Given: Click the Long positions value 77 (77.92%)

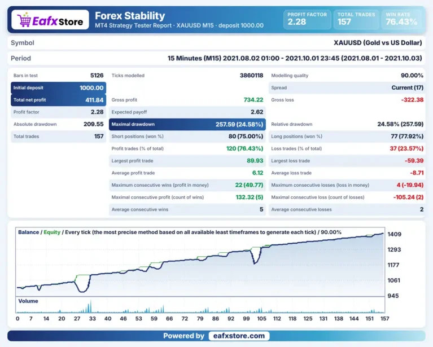Looking at the screenshot, I should tap(407, 136).
